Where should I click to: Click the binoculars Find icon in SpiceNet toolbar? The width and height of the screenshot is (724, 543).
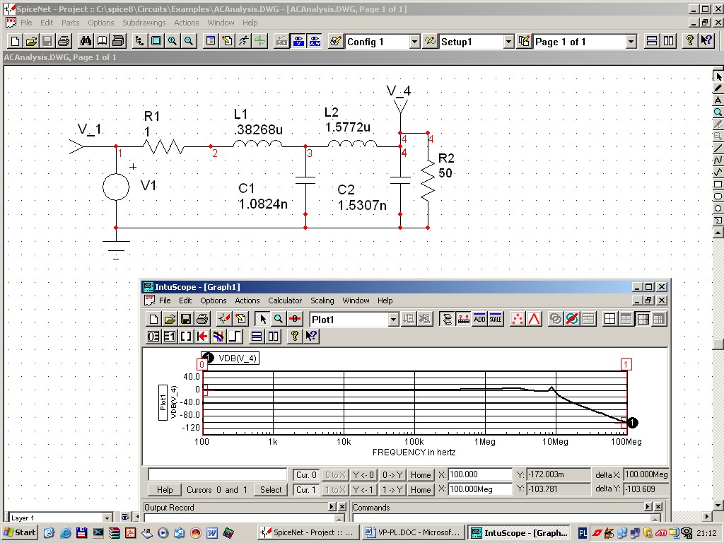click(x=86, y=41)
